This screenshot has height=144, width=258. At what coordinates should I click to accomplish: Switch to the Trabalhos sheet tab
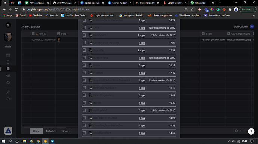click(51, 131)
